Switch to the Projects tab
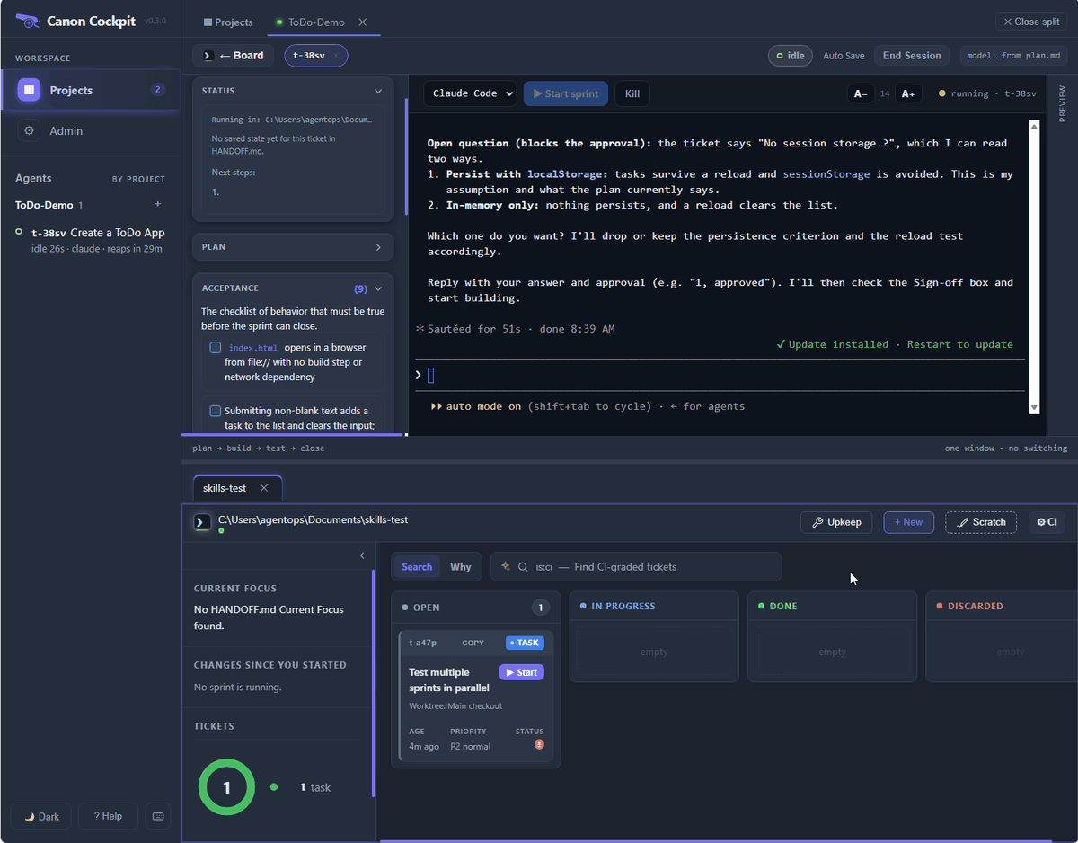The width and height of the screenshot is (1078, 843). (228, 22)
